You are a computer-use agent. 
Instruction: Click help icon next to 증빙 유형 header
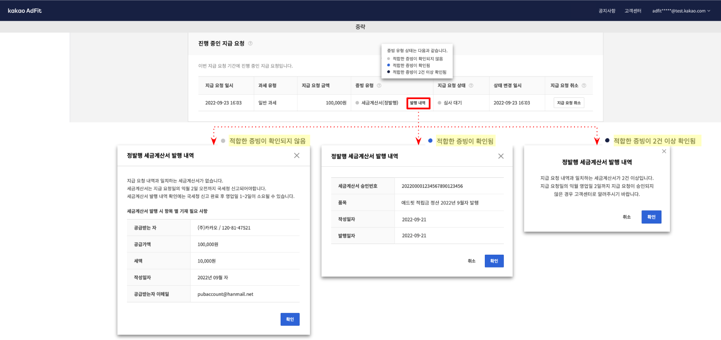point(379,85)
